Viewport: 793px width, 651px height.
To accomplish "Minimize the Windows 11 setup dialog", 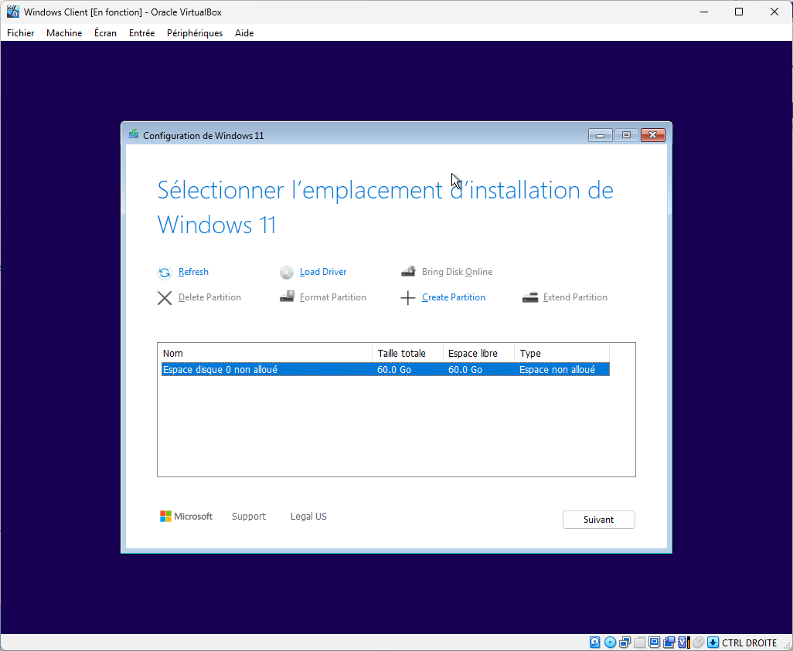I will [x=601, y=135].
